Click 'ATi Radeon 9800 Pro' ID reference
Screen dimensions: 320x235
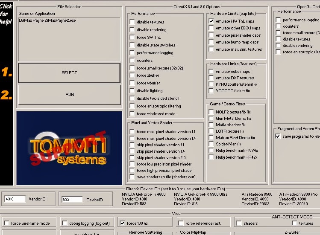pos(298,194)
